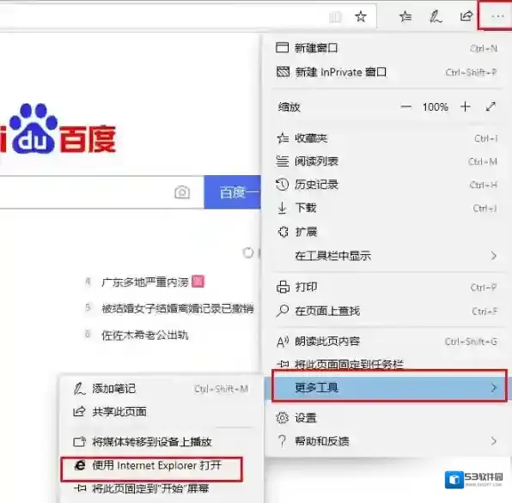Add page to favorites with star icon
512x503 pixels.
click(x=361, y=16)
